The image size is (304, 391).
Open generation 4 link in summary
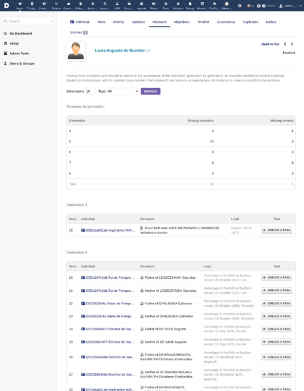click(x=70, y=131)
